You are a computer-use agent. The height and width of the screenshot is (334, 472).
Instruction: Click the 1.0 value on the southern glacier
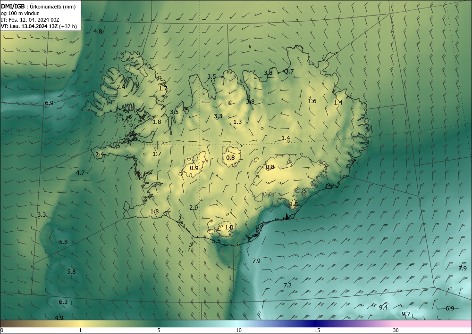click(229, 228)
